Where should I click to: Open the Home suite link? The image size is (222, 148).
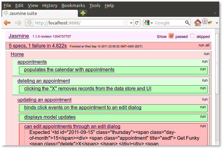point(17,54)
